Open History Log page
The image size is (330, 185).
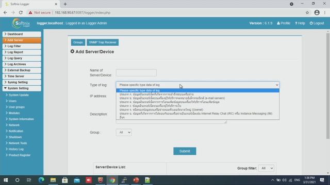tap(16, 149)
